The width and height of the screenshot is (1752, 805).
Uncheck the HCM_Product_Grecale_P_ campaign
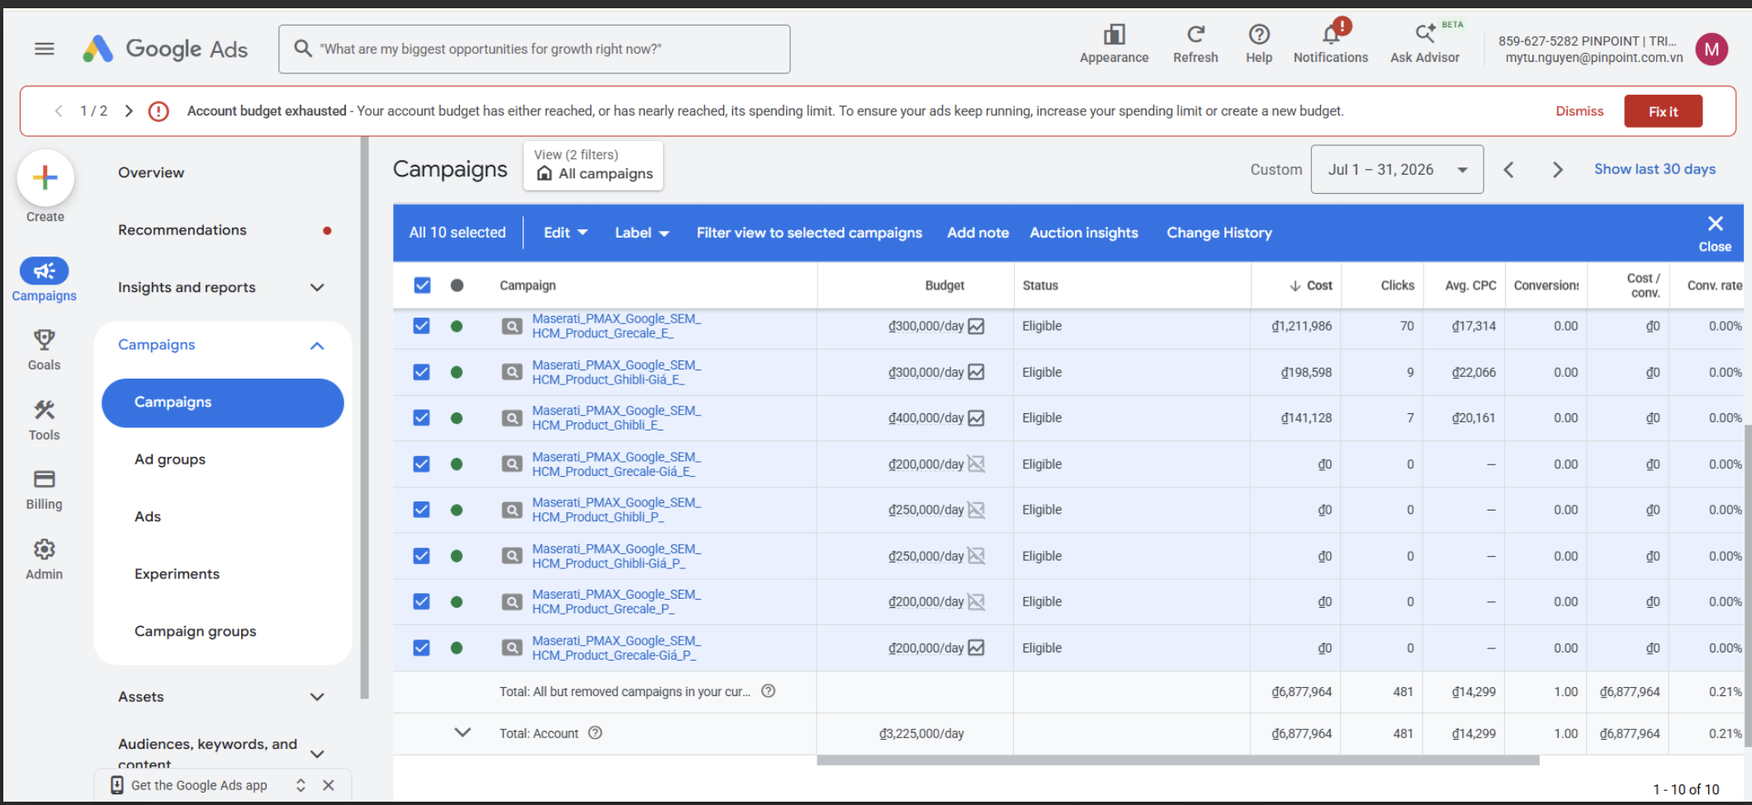coord(422,601)
